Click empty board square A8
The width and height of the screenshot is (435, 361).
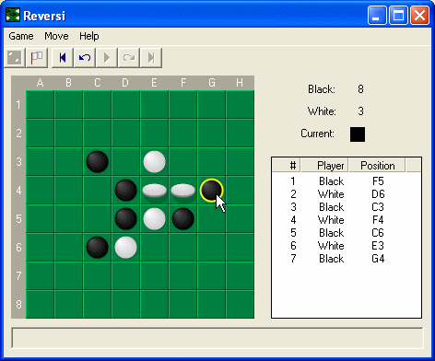(40, 304)
